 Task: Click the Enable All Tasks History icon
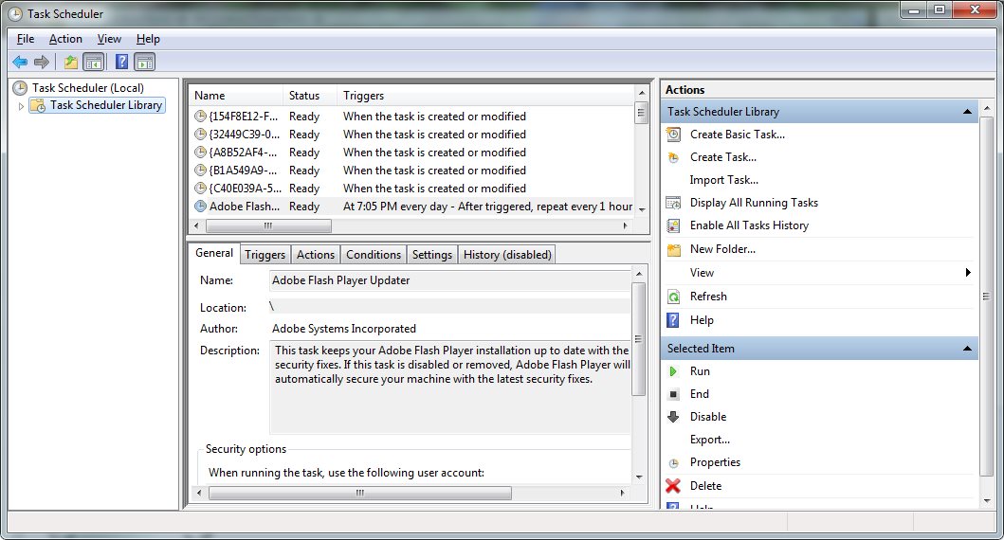(674, 225)
